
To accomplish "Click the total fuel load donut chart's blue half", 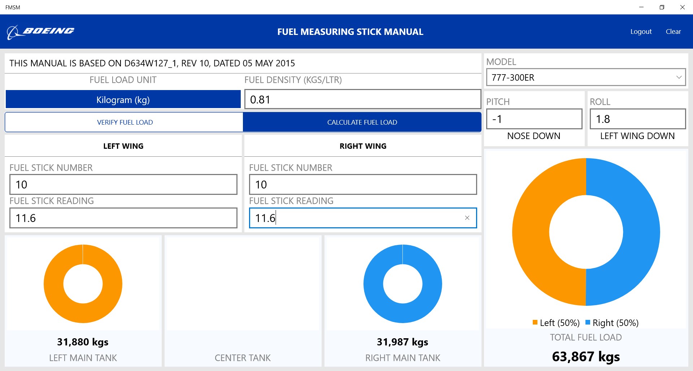I will (641, 232).
